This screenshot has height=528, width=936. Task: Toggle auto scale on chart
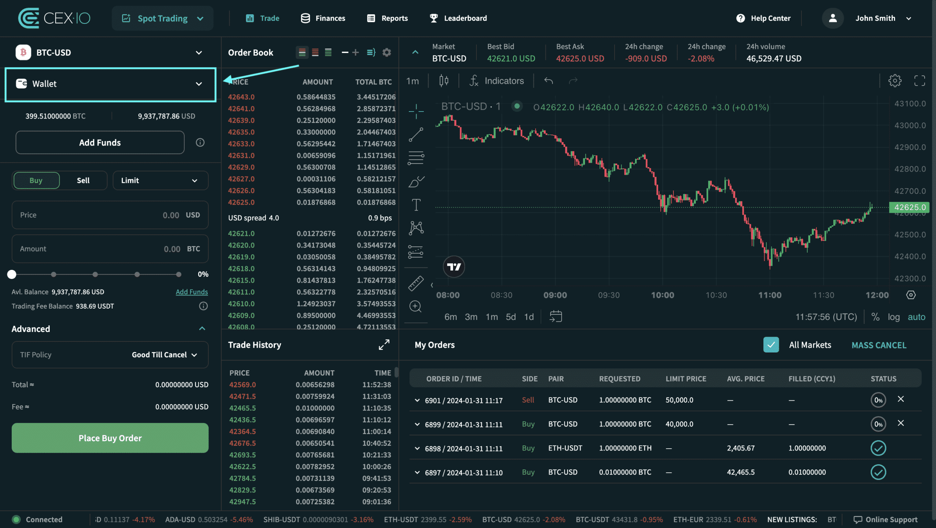coord(916,317)
